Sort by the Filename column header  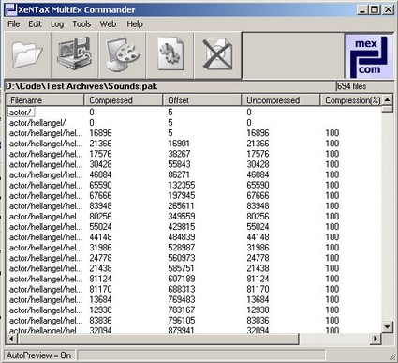pyautogui.click(x=45, y=100)
